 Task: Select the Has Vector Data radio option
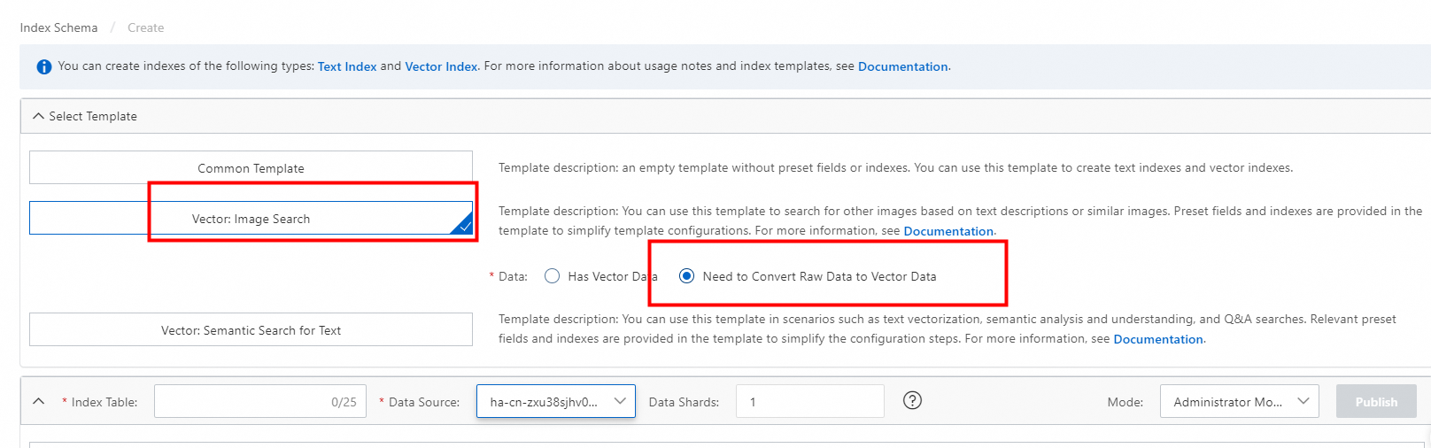[x=553, y=276]
